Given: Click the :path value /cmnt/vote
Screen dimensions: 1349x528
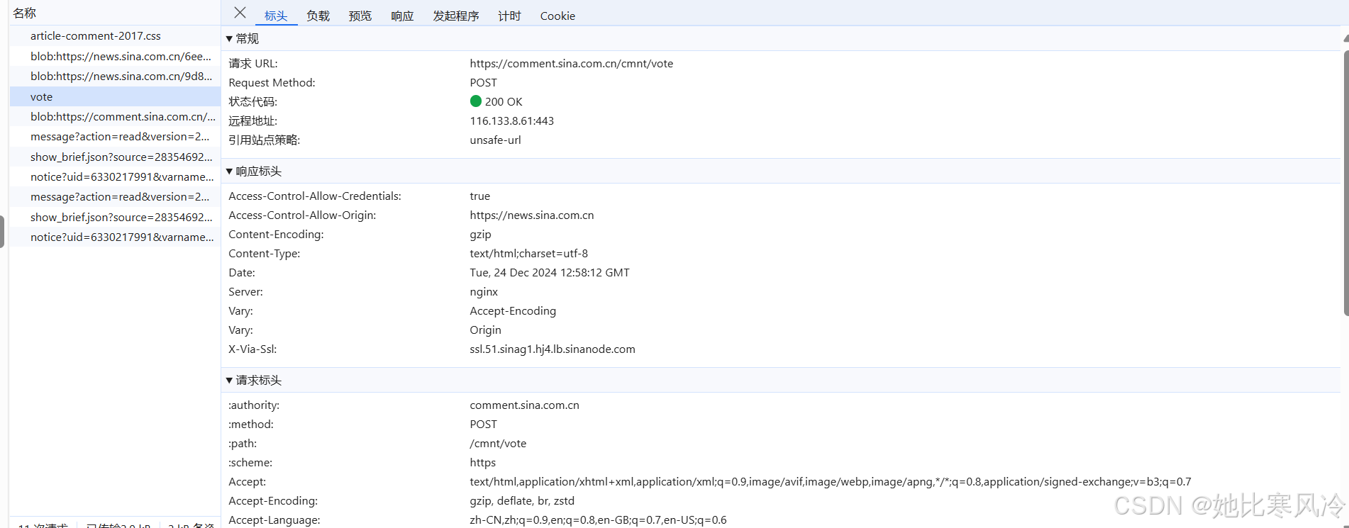Looking at the screenshot, I should [x=498, y=443].
